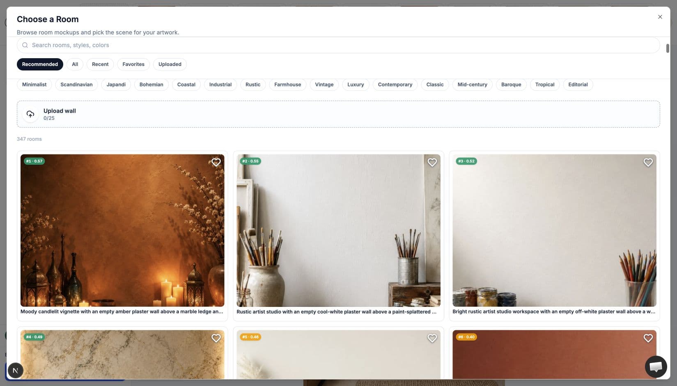The height and width of the screenshot is (386, 677).
Task: Switch to the All tab
Action: 75,64
